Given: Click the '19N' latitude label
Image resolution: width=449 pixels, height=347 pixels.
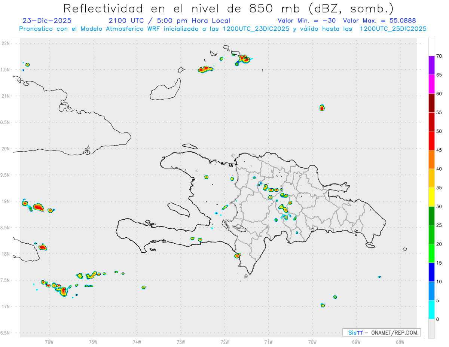Looking at the screenshot, I should [6, 201].
